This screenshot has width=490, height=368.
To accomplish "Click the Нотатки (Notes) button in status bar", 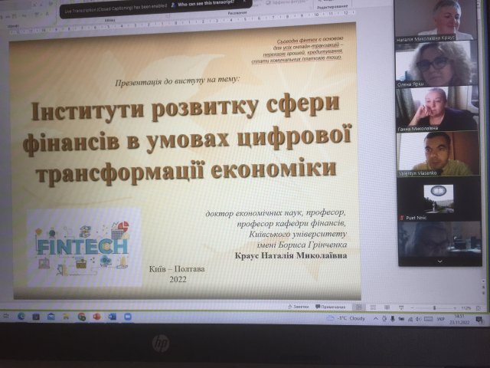I will [301, 307].
